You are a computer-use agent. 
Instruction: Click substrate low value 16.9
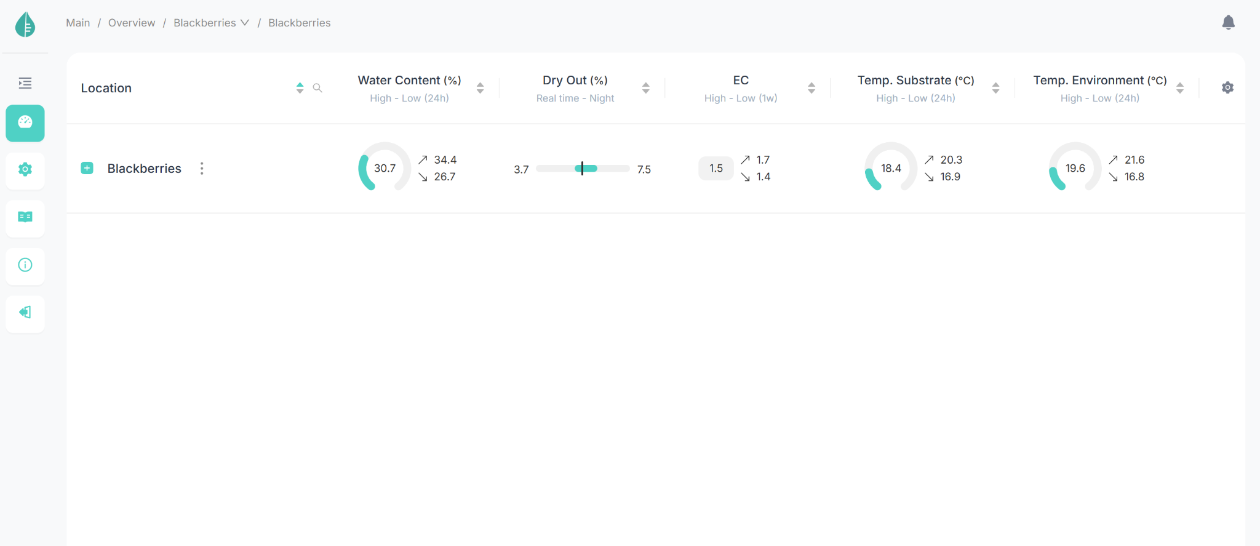click(950, 177)
